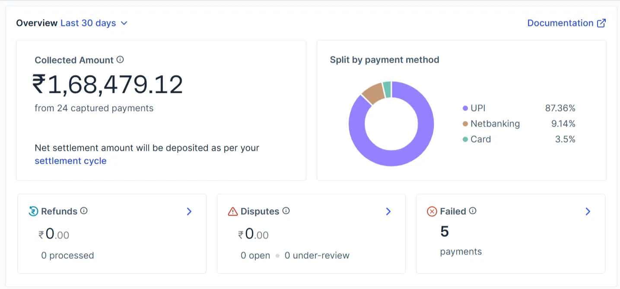The height and width of the screenshot is (289, 620).
Task: Click the Disputes warning triangle icon
Action: click(x=233, y=211)
